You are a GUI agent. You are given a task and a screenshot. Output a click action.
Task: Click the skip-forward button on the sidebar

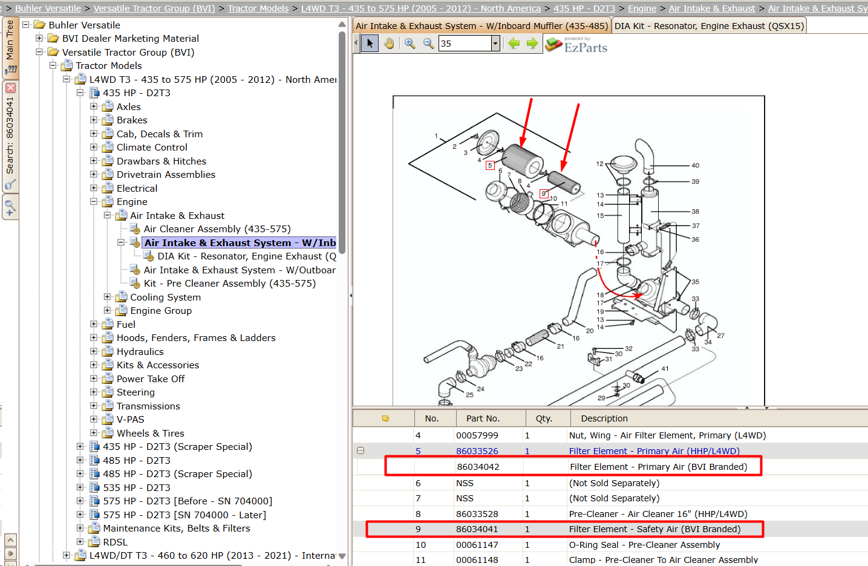pyautogui.click(x=10, y=553)
